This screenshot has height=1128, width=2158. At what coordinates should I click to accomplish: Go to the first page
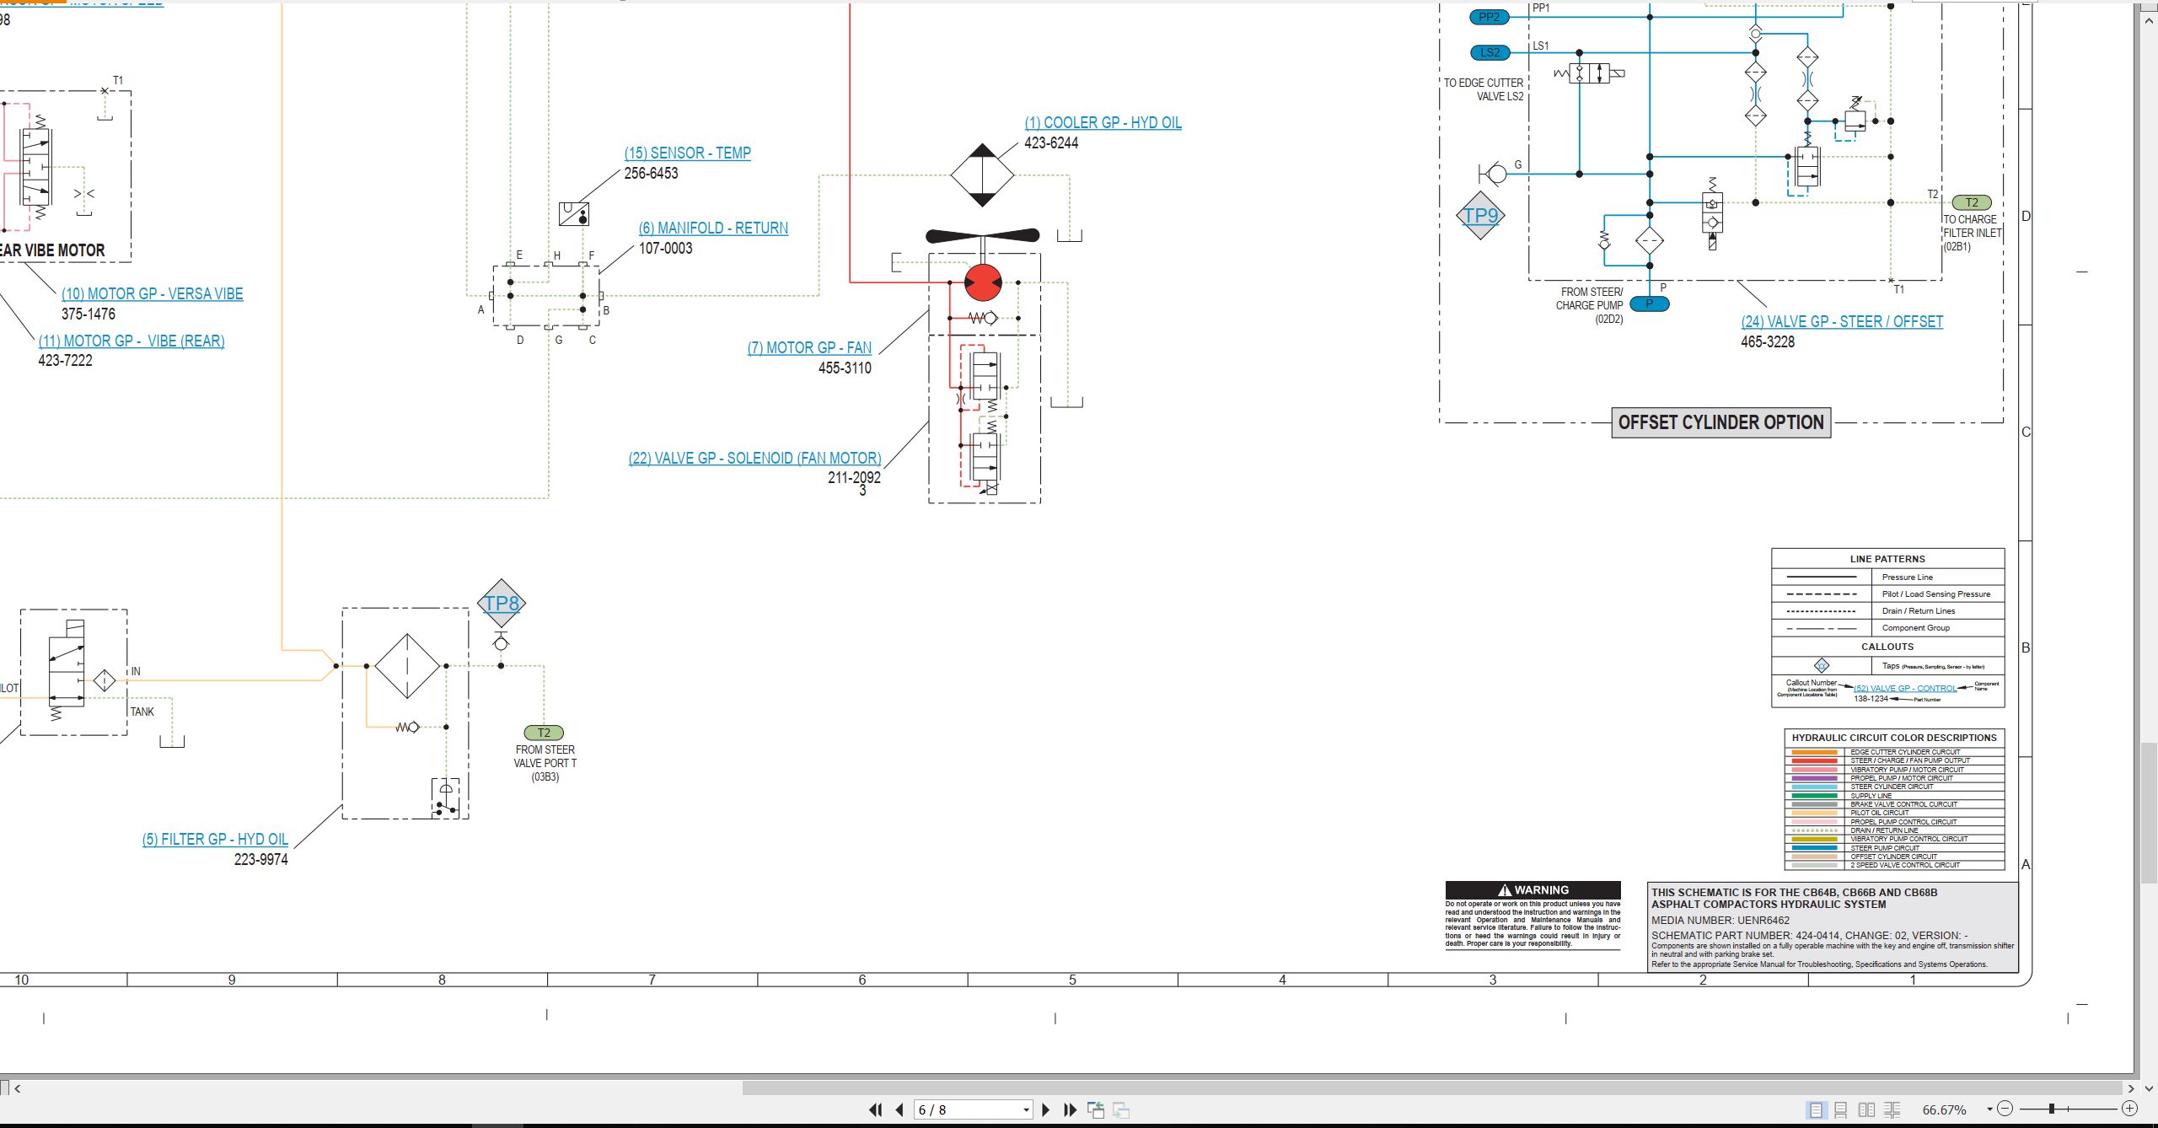876,1109
